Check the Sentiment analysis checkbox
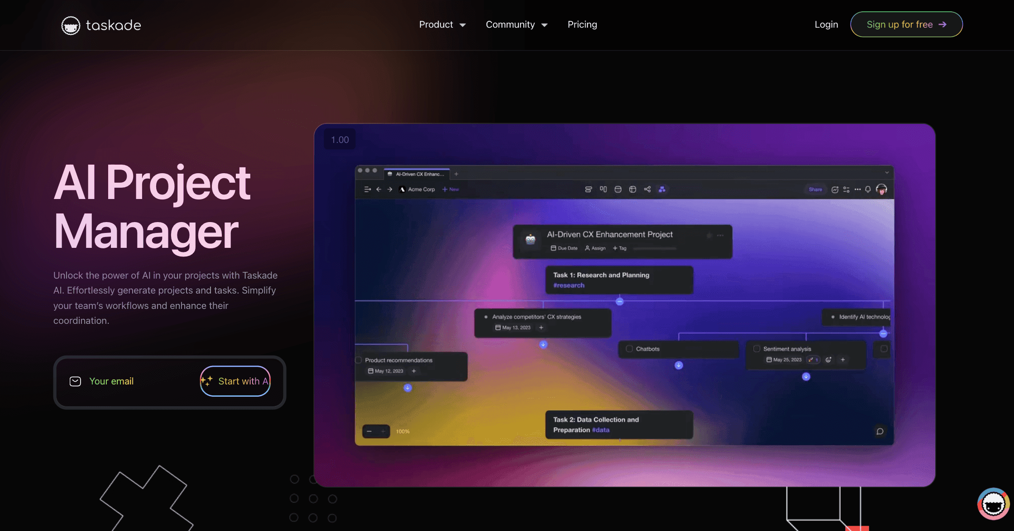The width and height of the screenshot is (1014, 531). [x=756, y=349]
